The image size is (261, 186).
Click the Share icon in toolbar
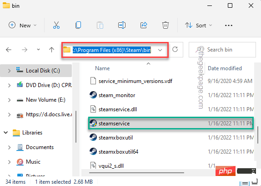click(144, 25)
